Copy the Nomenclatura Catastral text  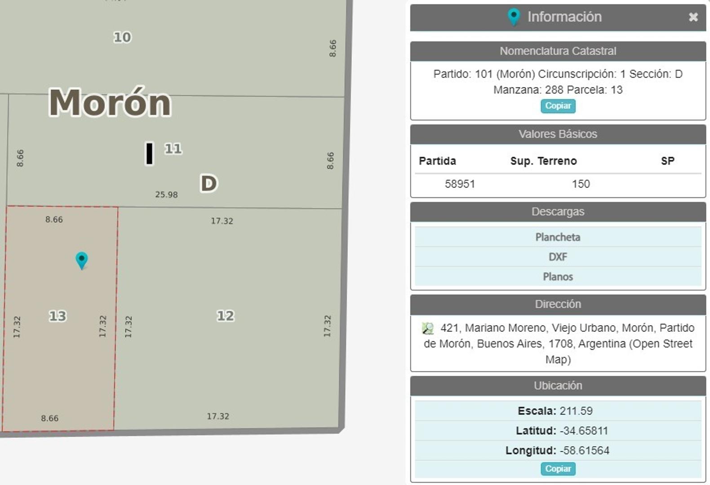pos(558,106)
